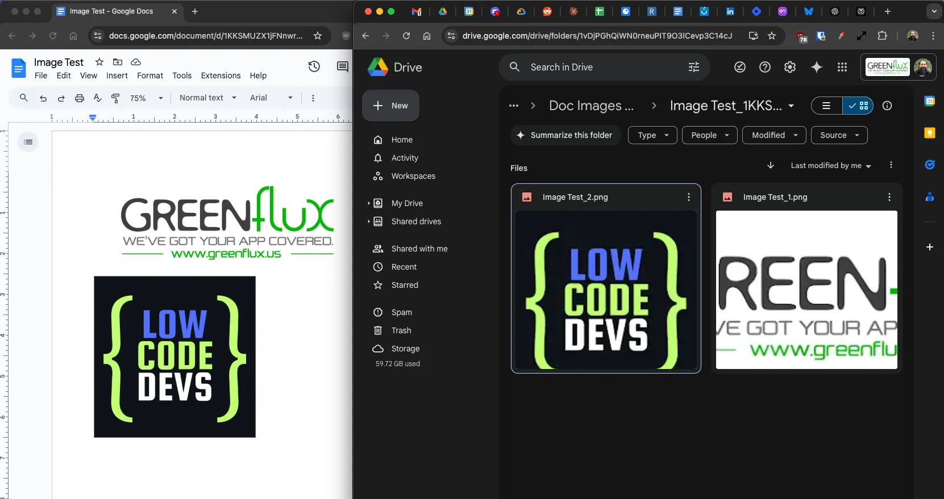This screenshot has width=944, height=499.
Task: Switch Drive to list layout
Action: click(x=826, y=106)
